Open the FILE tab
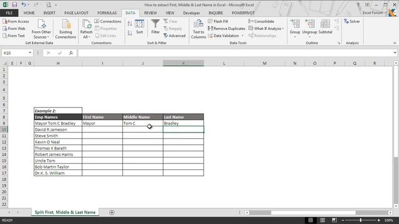This screenshot has height=224, width=399. click(9, 12)
